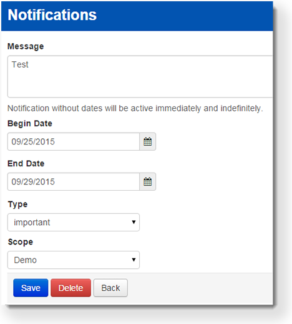Click the End Date label

pos(26,164)
